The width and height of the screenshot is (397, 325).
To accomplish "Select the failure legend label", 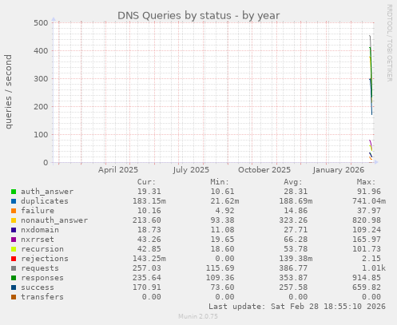I will [x=38, y=211].
